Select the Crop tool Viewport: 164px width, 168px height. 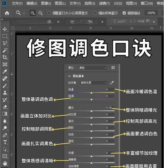point(5,57)
